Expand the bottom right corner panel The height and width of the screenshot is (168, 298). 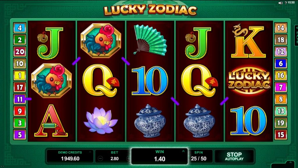point(290,162)
